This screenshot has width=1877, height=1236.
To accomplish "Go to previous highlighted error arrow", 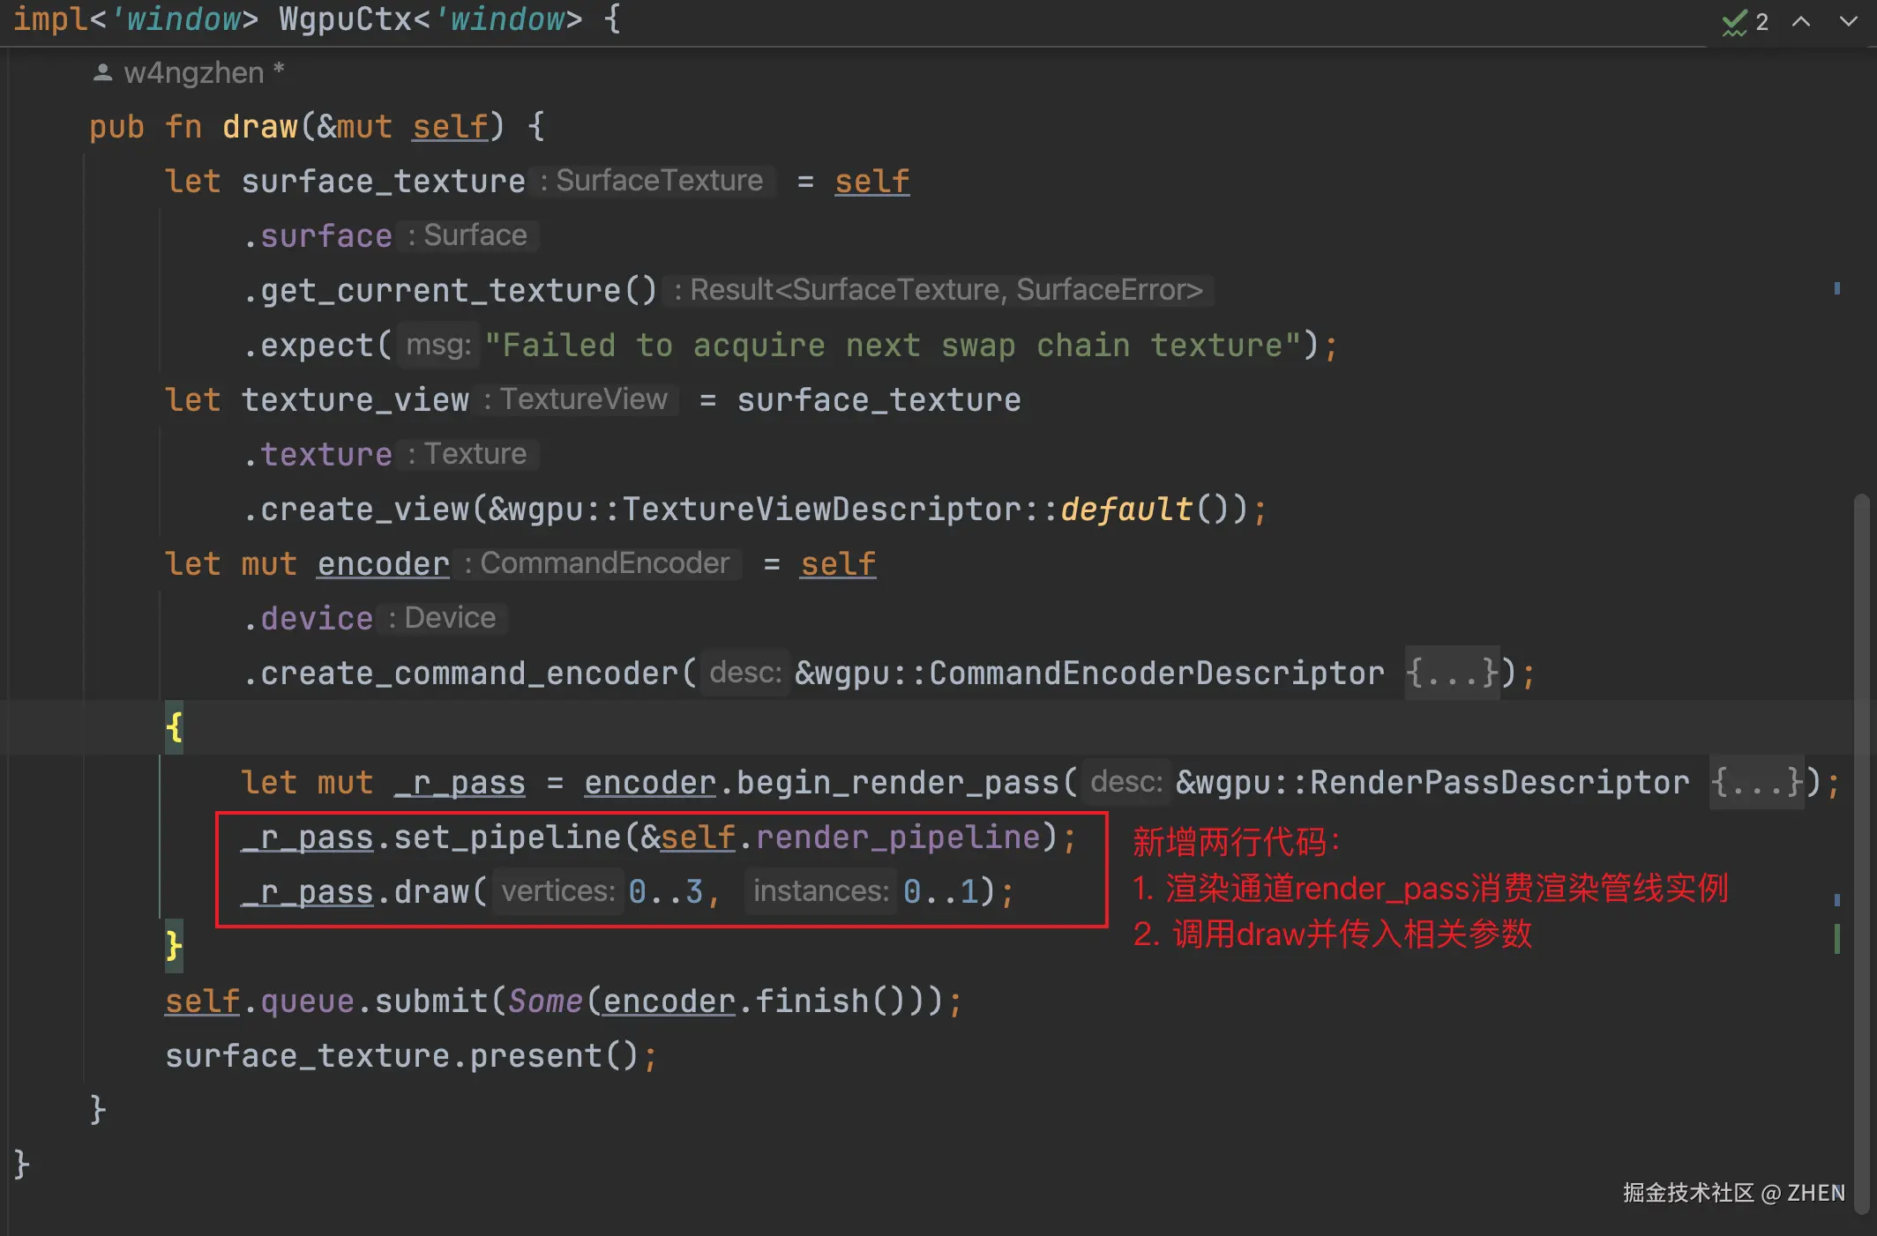I will click(x=1801, y=22).
